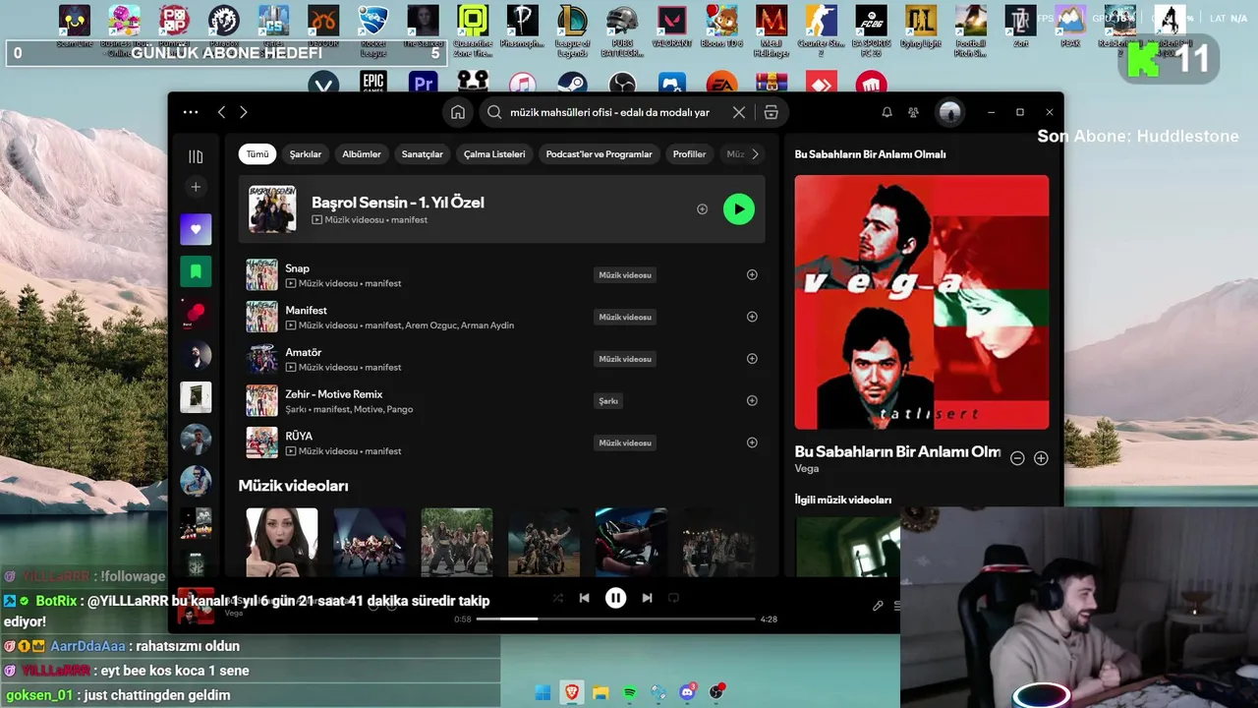This screenshot has width=1258, height=708.
Task: Open the Browse icon beside the search bar
Action: [772, 112]
